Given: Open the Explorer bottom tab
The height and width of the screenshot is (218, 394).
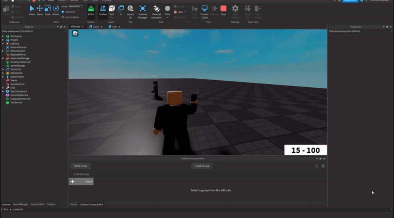Looking at the screenshot, I should [x=6, y=205].
